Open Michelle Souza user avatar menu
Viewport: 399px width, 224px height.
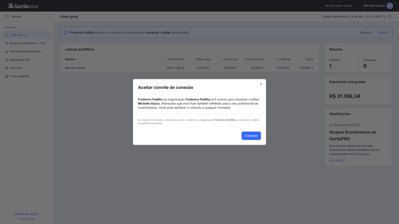pos(390,6)
